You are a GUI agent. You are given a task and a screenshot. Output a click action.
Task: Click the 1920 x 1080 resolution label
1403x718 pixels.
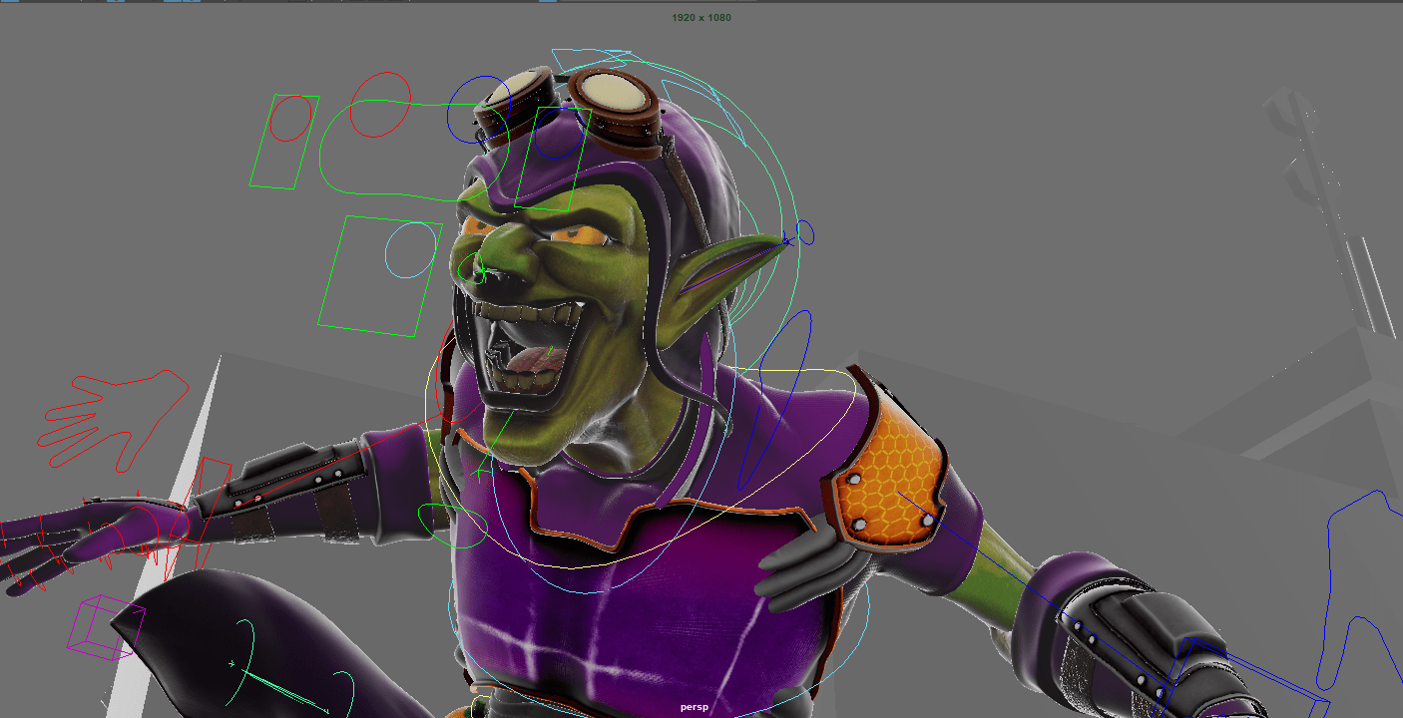point(701,18)
